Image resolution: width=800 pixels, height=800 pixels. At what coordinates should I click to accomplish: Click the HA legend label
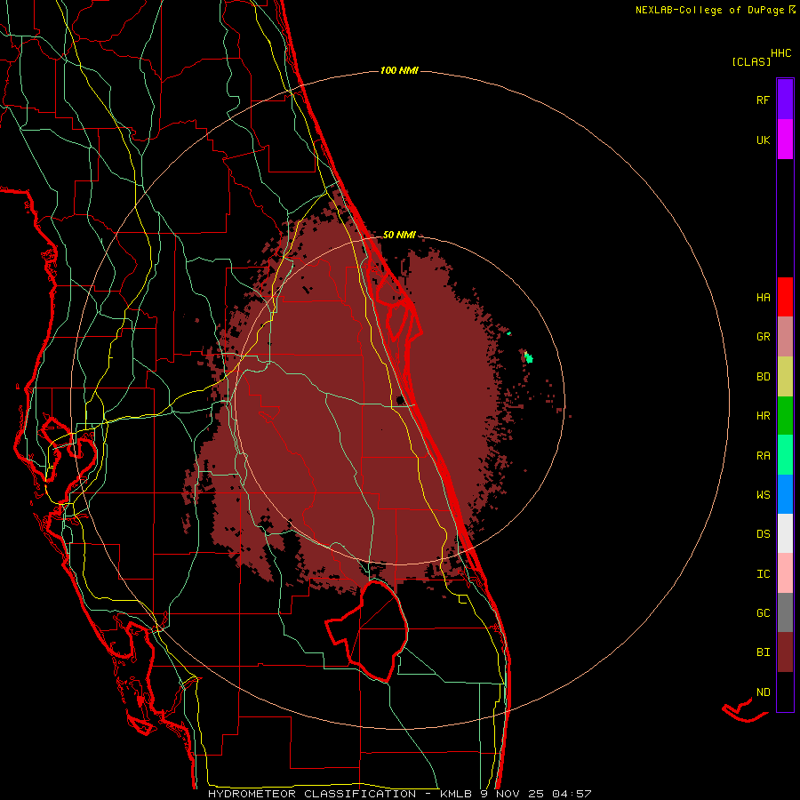point(763,297)
